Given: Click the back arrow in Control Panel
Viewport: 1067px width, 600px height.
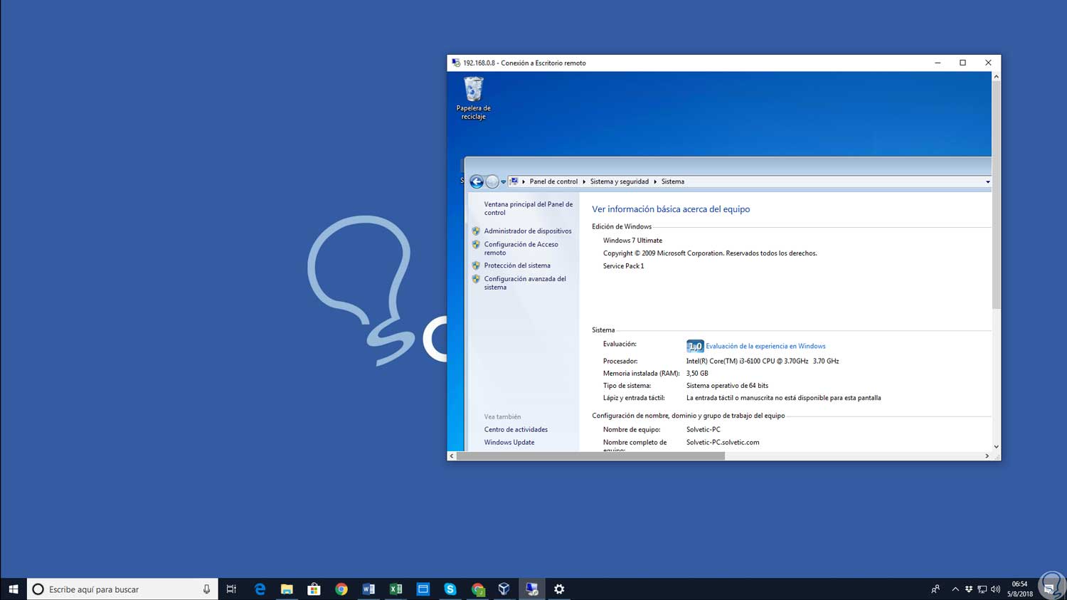Looking at the screenshot, I should (477, 181).
